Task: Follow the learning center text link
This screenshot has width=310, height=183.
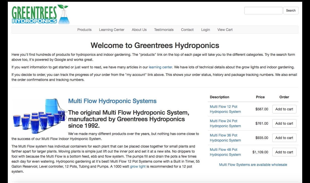Action: [161, 67]
